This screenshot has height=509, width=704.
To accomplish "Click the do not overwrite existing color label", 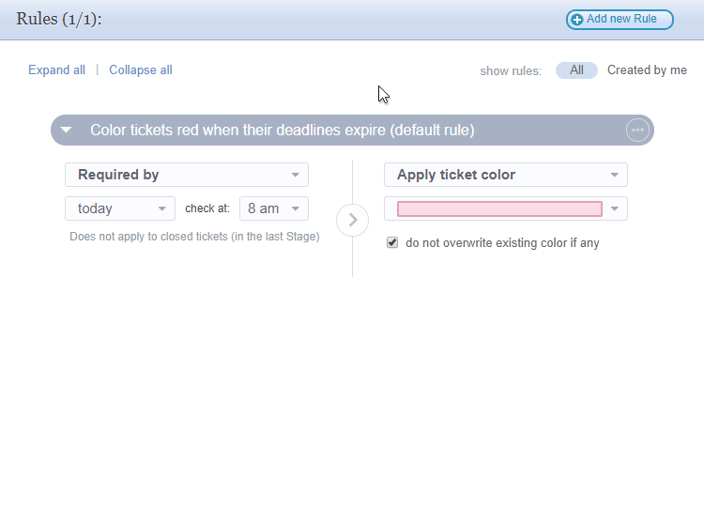I will pos(502,243).
